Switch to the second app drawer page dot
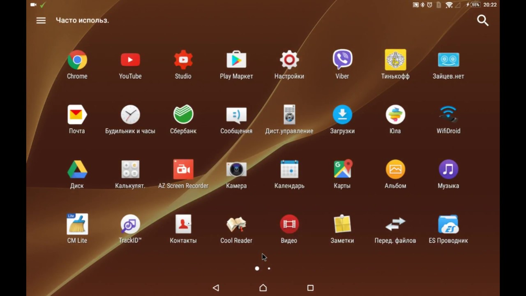The height and width of the screenshot is (296, 526). coord(269,268)
